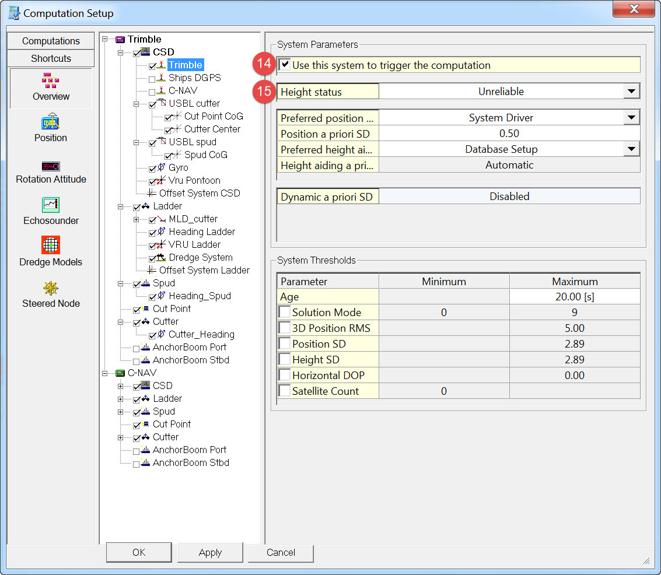Select the Rotation Attitude shortcut icon
The height and width of the screenshot is (575, 661).
pyautogui.click(x=51, y=166)
